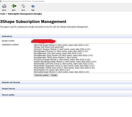The image size is (132, 117).
Task: Select Removable Design Module entry
Action: 62,72
